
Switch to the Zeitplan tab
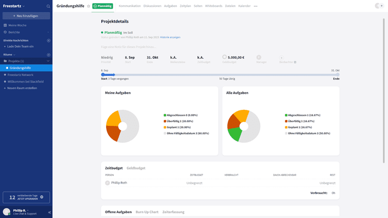coord(185,6)
